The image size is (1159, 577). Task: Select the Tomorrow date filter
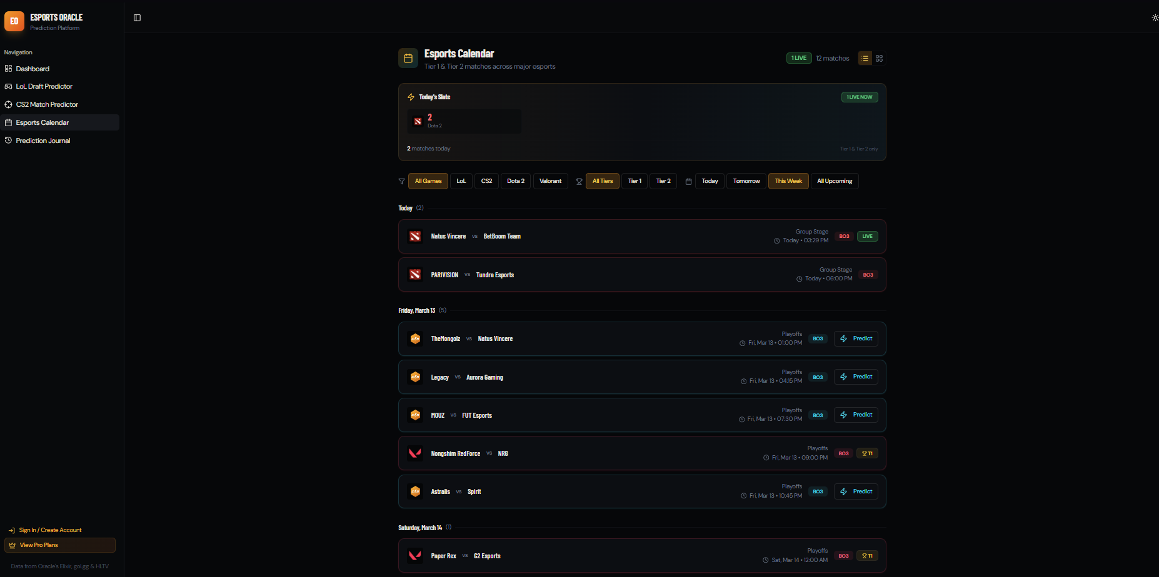(x=746, y=181)
